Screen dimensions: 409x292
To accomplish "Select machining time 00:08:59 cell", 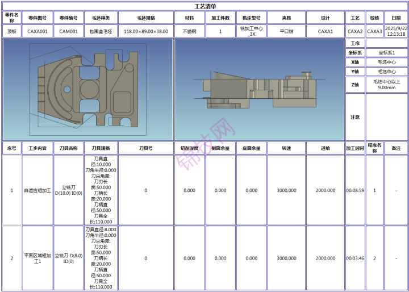I will [x=355, y=190].
